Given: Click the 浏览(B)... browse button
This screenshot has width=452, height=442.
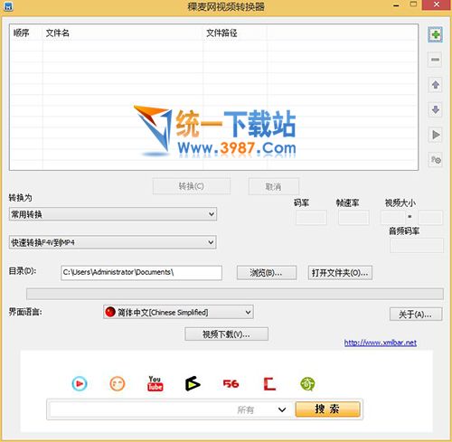Looking at the screenshot, I should tap(267, 273).
